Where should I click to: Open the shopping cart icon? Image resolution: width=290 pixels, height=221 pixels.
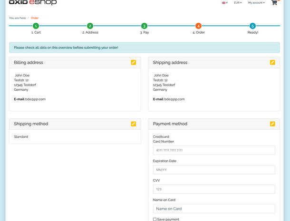click(x=274, y=3)
